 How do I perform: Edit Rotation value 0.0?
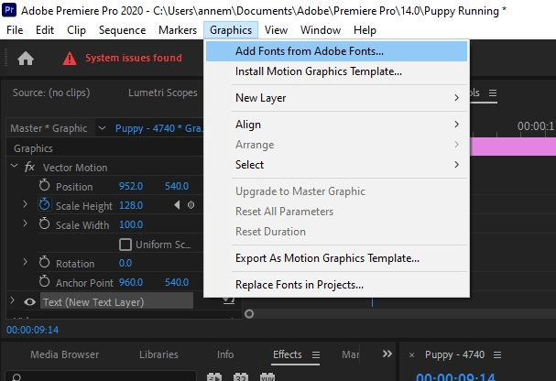click(x=125, y=263)
